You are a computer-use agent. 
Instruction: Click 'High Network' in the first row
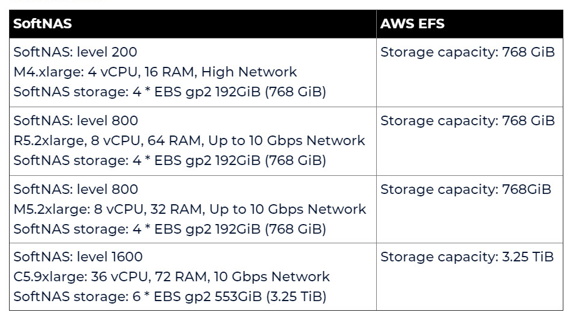(x=249, y=72)
